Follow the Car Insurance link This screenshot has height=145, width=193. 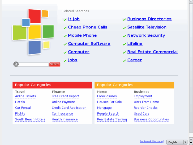62,114
